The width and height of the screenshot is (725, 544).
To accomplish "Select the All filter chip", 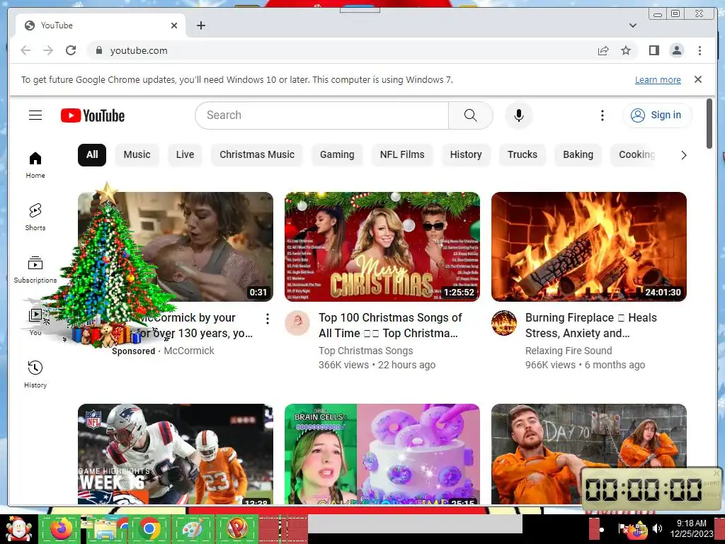I will pyautogui.click(x=92, y=154).
